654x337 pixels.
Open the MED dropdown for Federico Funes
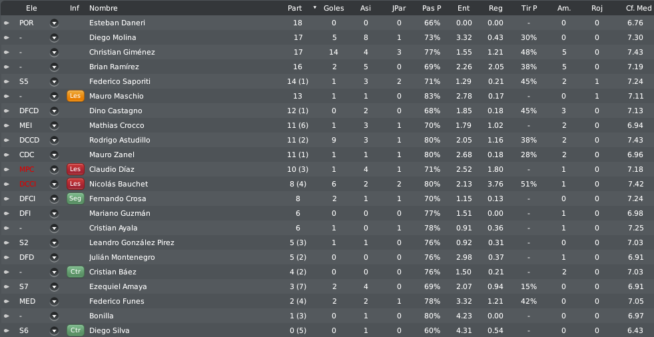[54, 301]
